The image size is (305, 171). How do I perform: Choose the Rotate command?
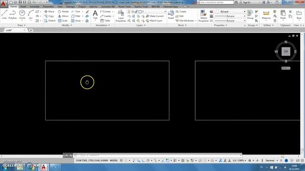coord(63,11)
